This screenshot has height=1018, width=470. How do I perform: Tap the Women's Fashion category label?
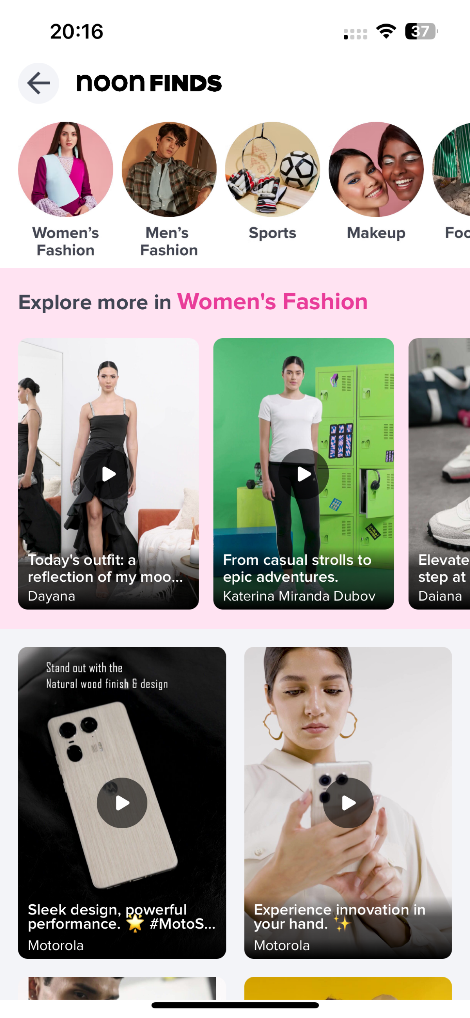coord(65,241)
